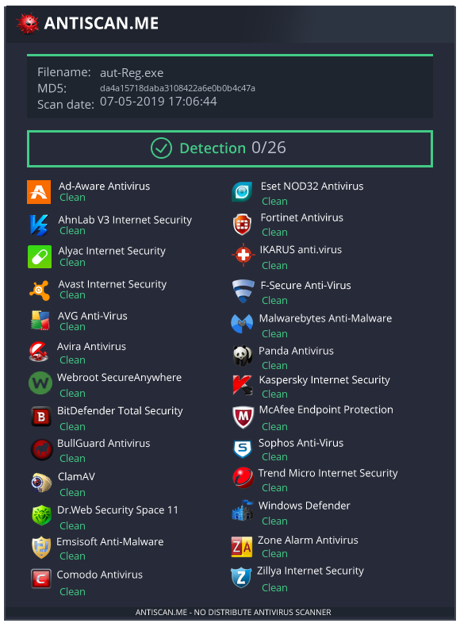Click the Malwarebytes Anti-Malware icon
Image resolution: width=460 pixels, height=627 pixels.
click(242, 324)
